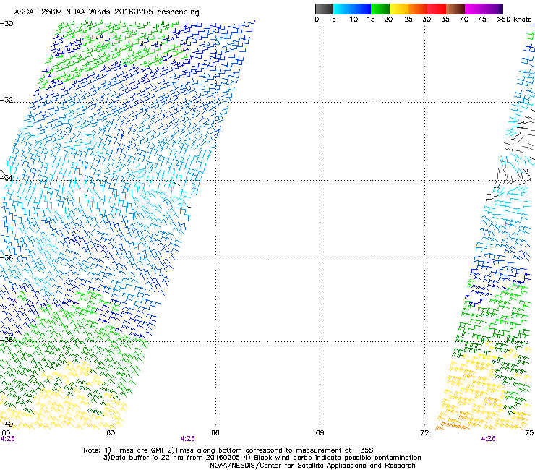Click the '-30' latitude axis label

(7, 24)
